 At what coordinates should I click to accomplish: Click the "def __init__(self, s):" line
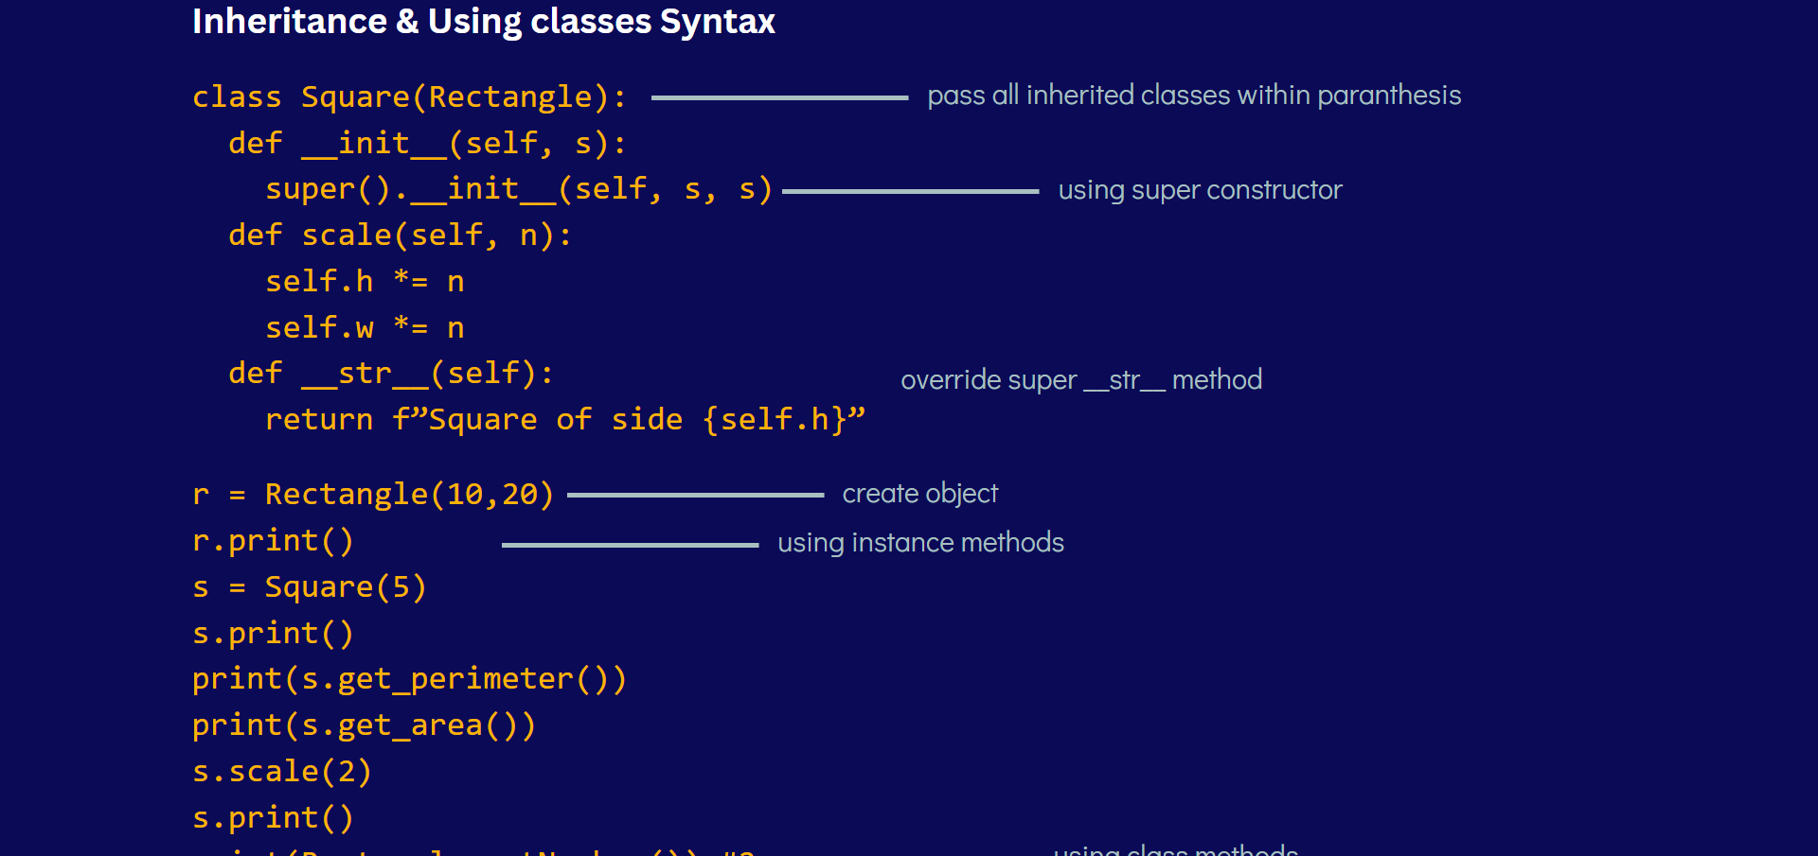pos(427,144)
